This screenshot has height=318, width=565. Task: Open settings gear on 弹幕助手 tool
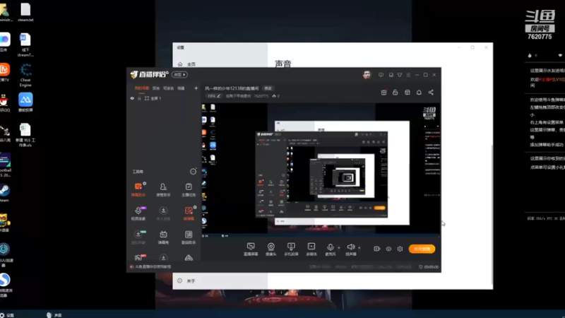tap(145, 184)
